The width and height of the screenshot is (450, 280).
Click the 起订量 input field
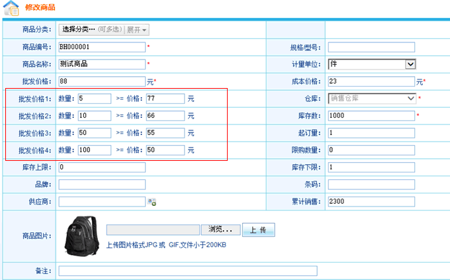click(x=371, y=133)
